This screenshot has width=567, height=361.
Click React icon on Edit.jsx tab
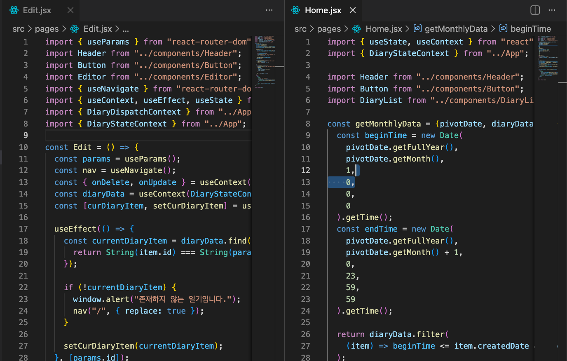point(14,10)
